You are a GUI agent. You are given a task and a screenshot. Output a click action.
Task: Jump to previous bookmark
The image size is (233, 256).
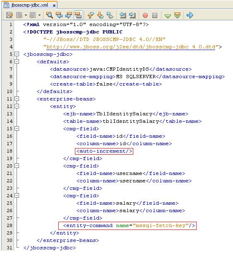coord(91,15)
